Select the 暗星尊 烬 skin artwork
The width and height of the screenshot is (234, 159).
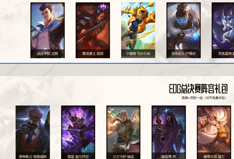coord(169,132)
